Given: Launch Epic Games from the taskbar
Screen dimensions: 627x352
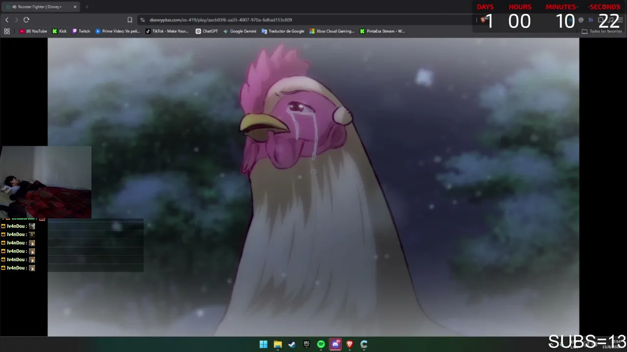Looking at the screenshot, I should coord(307,344).
